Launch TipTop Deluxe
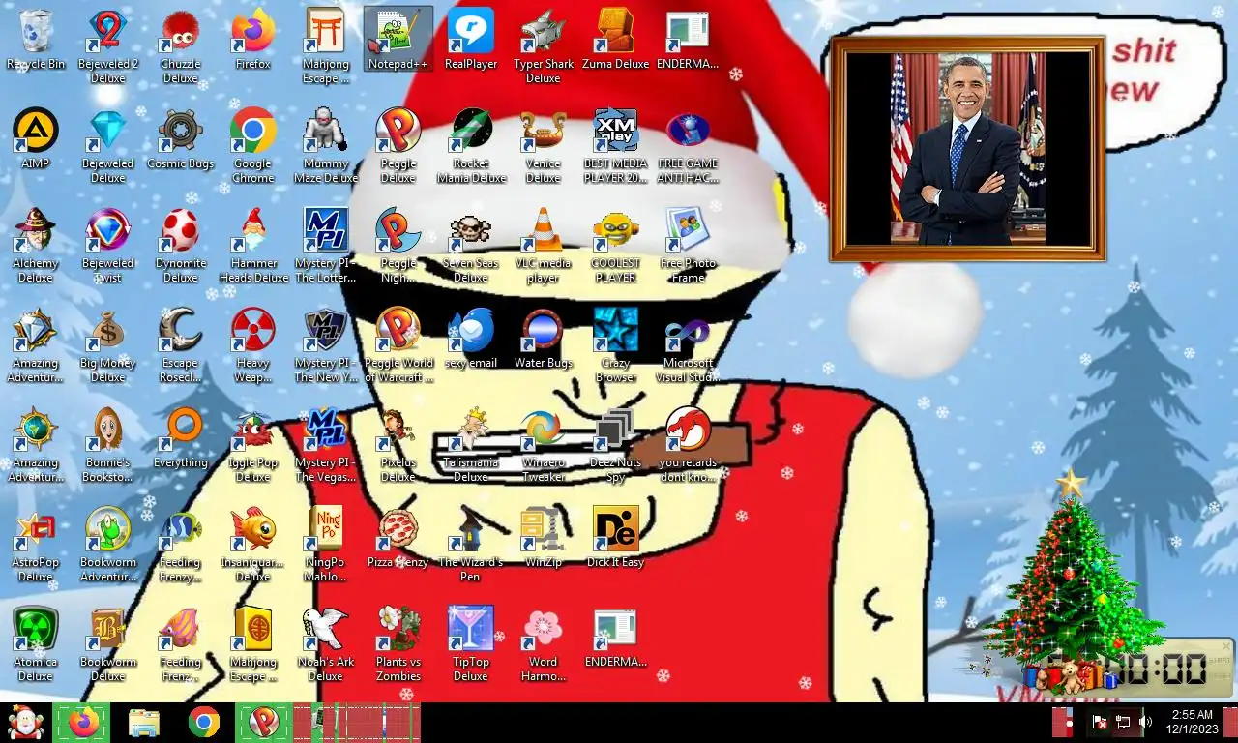The image size is (1238, 743). click(x=471, y=643)
